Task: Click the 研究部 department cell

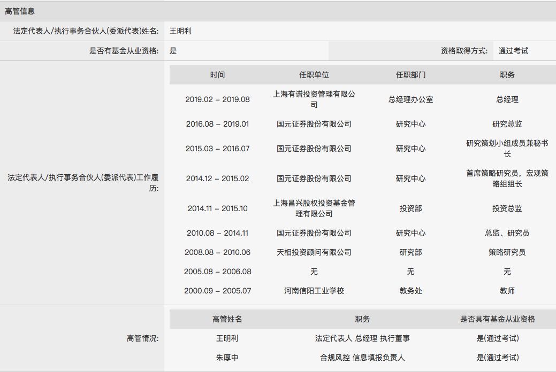Action: (410, 252)
